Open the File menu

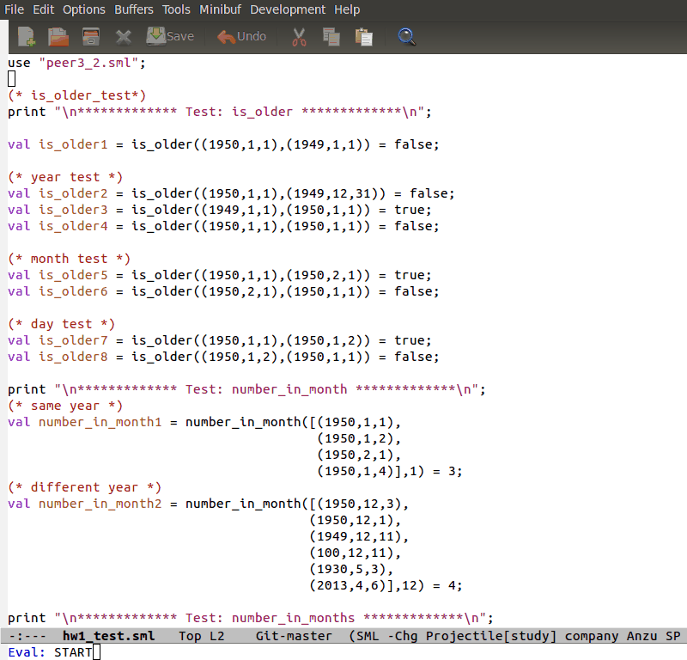[14, 9]
